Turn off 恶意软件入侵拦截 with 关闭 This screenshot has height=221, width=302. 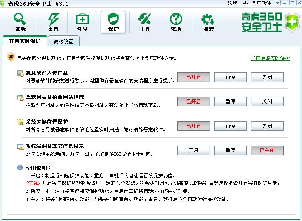click(267, 77)
